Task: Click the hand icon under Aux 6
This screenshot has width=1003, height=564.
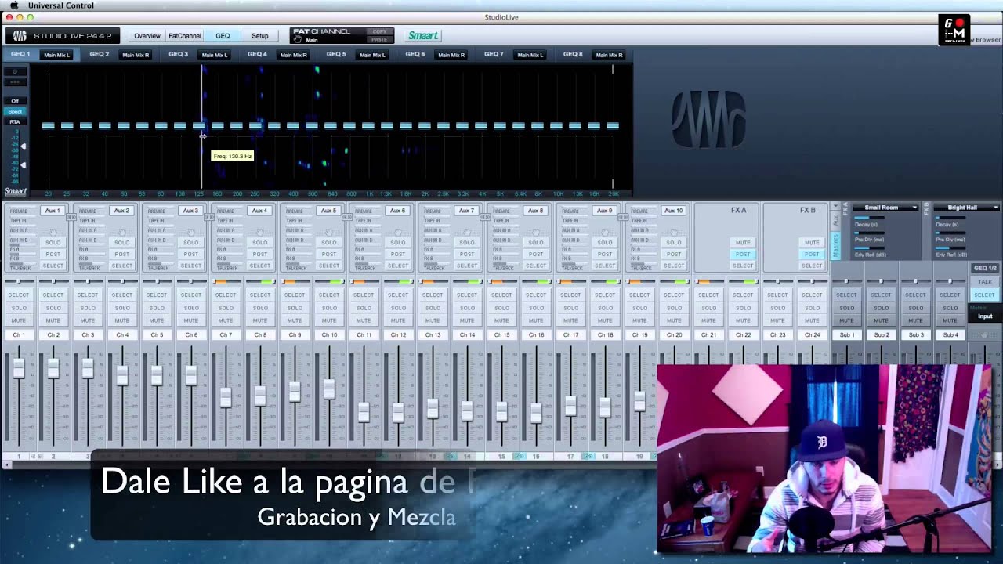Action: click(x=398, y=232)
